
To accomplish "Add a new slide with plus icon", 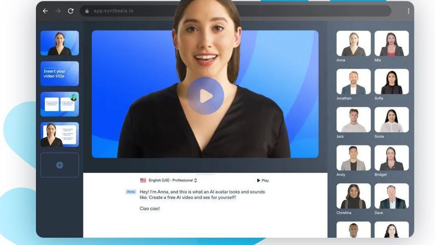I will click(59, 165).
